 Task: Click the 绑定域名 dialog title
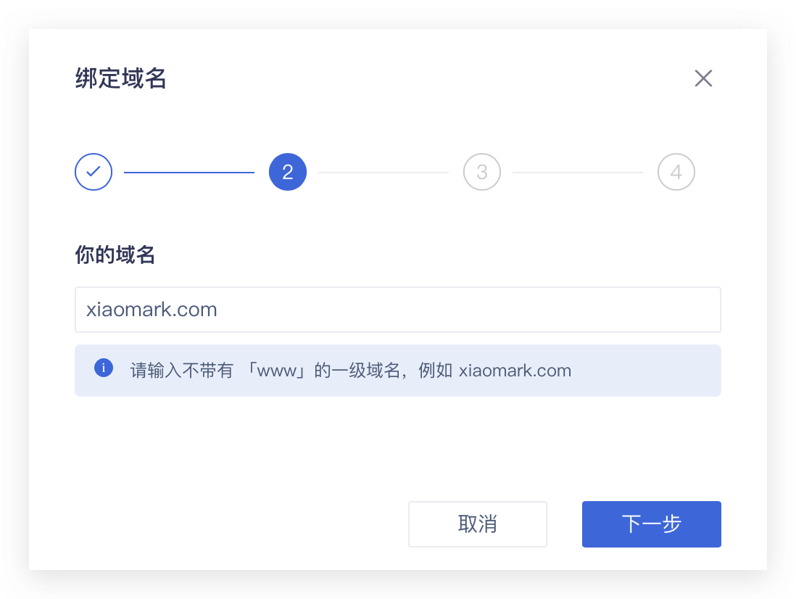[121, 78]
